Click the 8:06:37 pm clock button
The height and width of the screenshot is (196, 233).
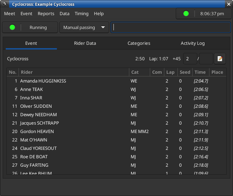(204, 13)
